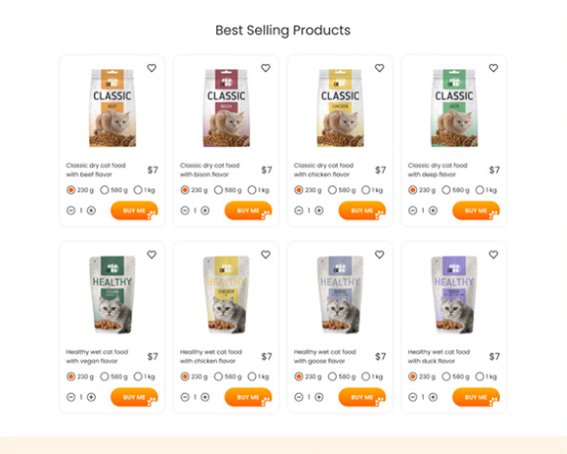Tap heart on Healthy duck flavor card

493,255
